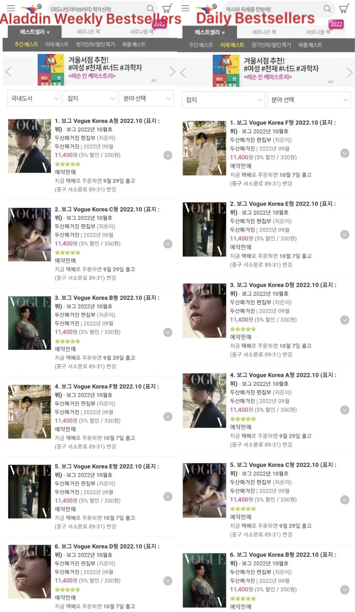Open 북플 베스트 tab in right panel

coord(310,45)
